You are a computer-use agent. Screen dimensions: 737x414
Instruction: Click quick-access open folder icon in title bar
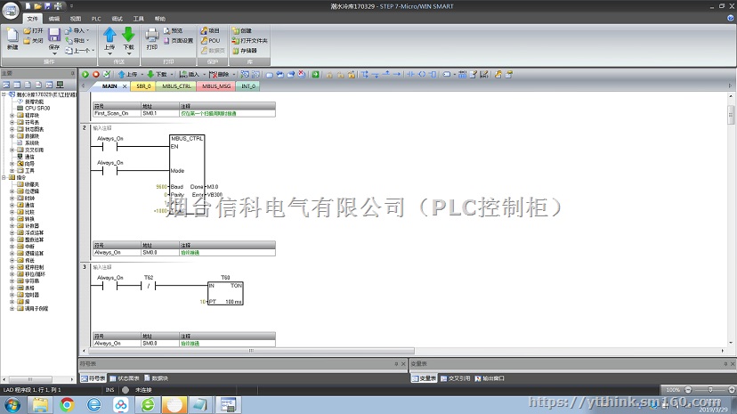(37, 6)
